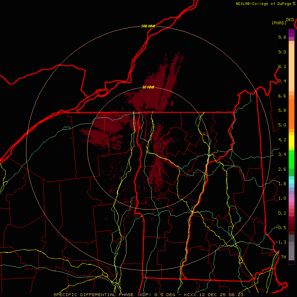The image size is (297, 297).
Task: Click the pink segment of the color bar
Action: coord(291,200)
